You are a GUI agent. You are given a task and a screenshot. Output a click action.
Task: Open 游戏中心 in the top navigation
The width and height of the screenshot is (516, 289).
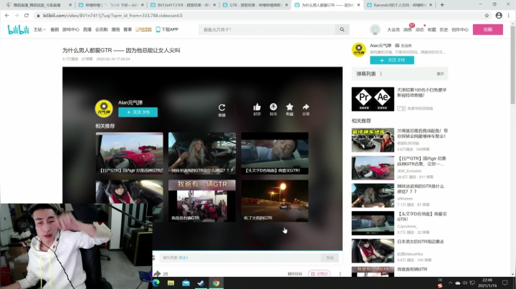(x=71, y=29)
